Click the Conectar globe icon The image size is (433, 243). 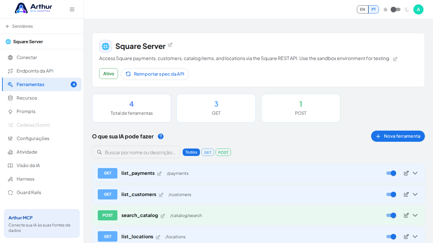tap(10, 58)
